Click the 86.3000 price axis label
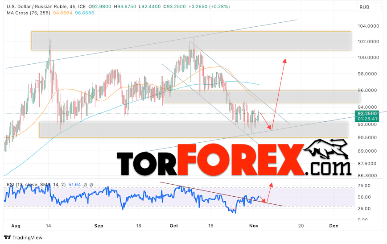This screenshot has height=244, width=387. 368,176
